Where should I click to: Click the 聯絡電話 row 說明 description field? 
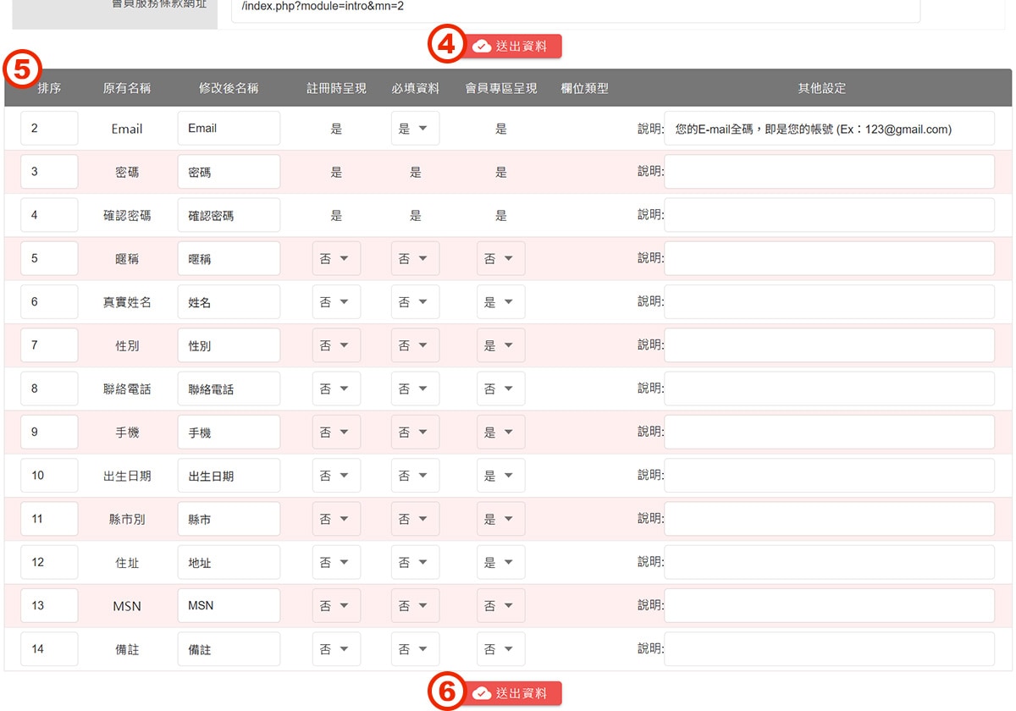(830, 389)
